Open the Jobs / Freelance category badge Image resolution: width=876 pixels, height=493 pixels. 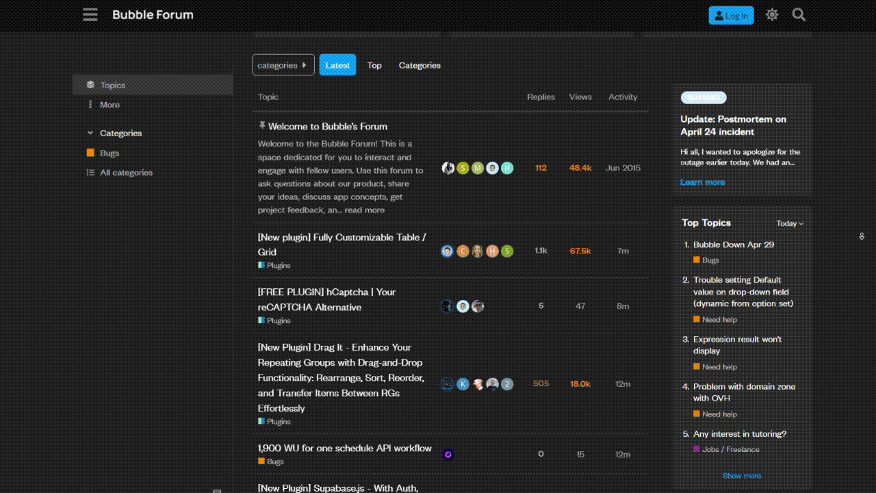click(x=726, y=450)
